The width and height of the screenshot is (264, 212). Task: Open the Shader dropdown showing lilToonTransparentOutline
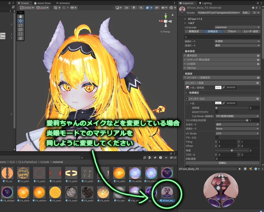pos(219,13)
